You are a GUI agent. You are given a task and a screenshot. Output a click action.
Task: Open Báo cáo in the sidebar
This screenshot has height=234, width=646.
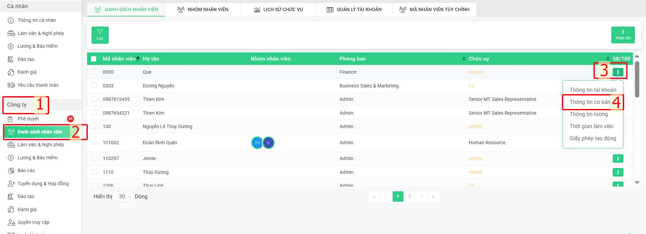coord(26,170)
